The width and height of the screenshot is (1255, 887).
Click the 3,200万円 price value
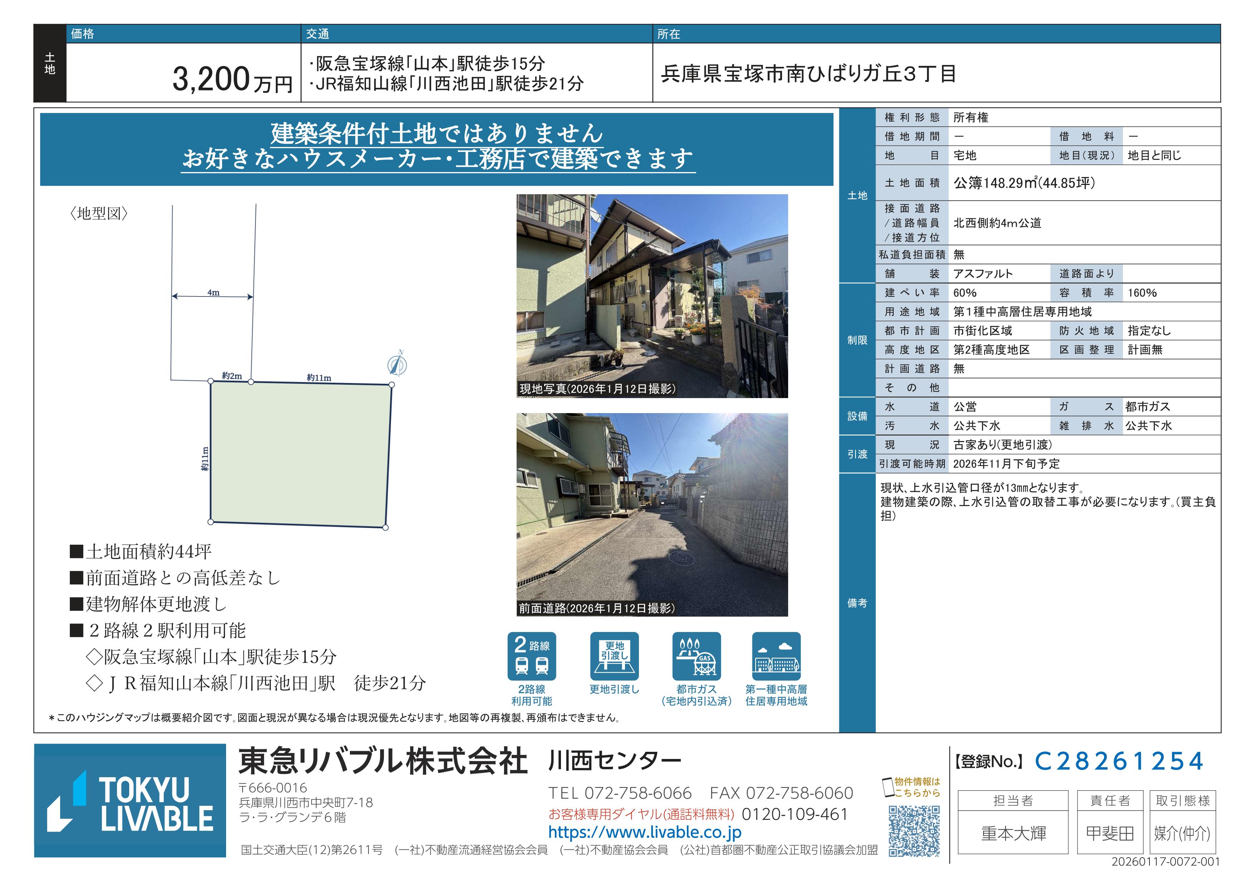(232, 80)
